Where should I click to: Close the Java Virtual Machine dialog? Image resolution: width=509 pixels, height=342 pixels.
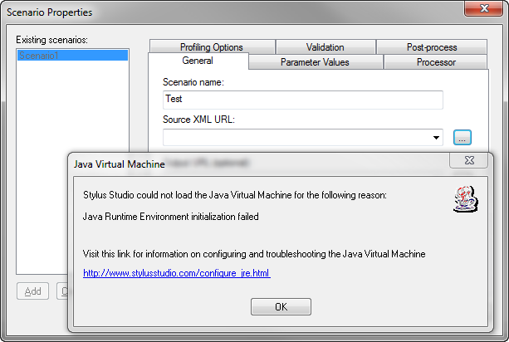(468, 162)
